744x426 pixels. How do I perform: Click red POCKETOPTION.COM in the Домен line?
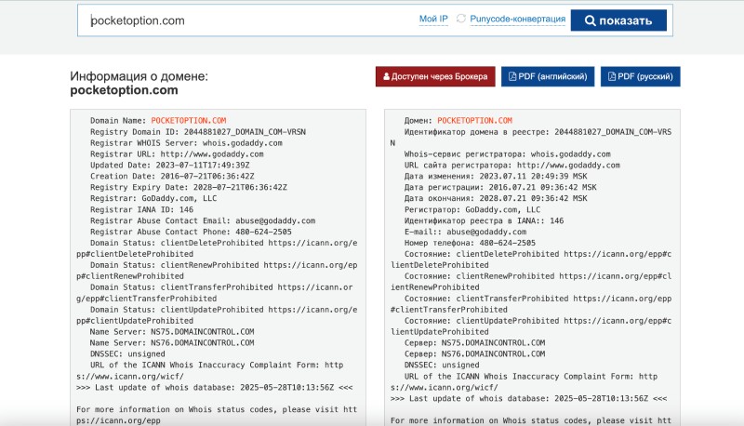coord(474,121)
